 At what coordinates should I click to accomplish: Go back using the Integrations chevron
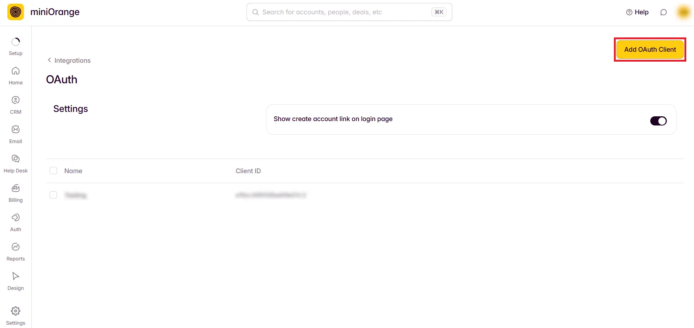click(x=50, y=60)
